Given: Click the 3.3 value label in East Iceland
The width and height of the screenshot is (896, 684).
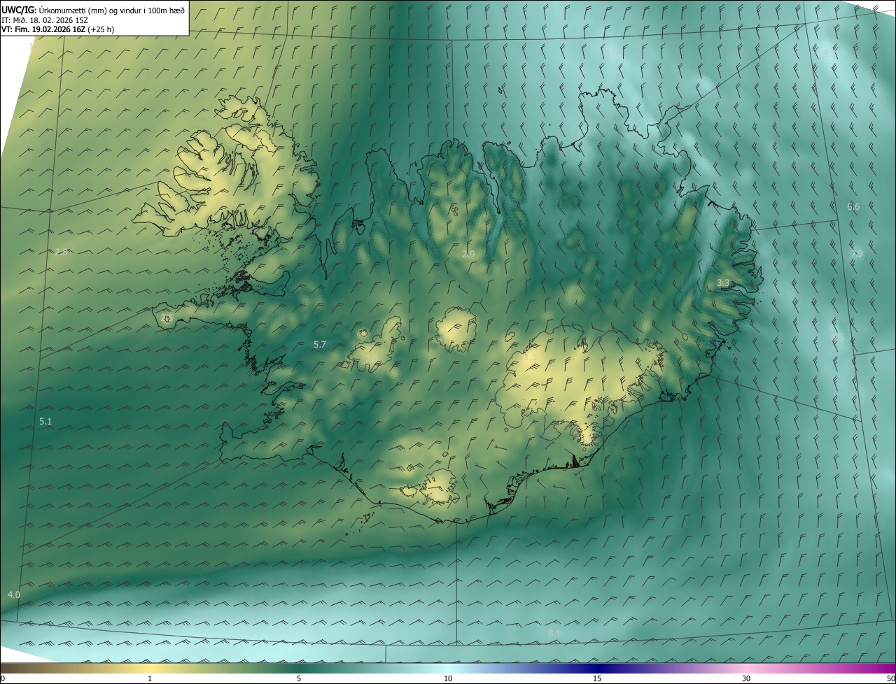Looking at the screenshot, I should pos(723,283).
